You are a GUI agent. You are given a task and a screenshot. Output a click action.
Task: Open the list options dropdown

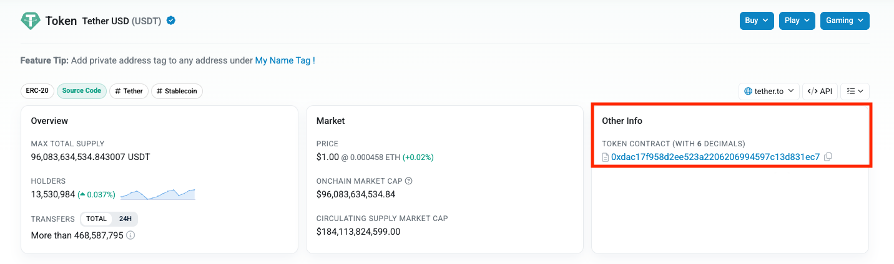point(855,91)
